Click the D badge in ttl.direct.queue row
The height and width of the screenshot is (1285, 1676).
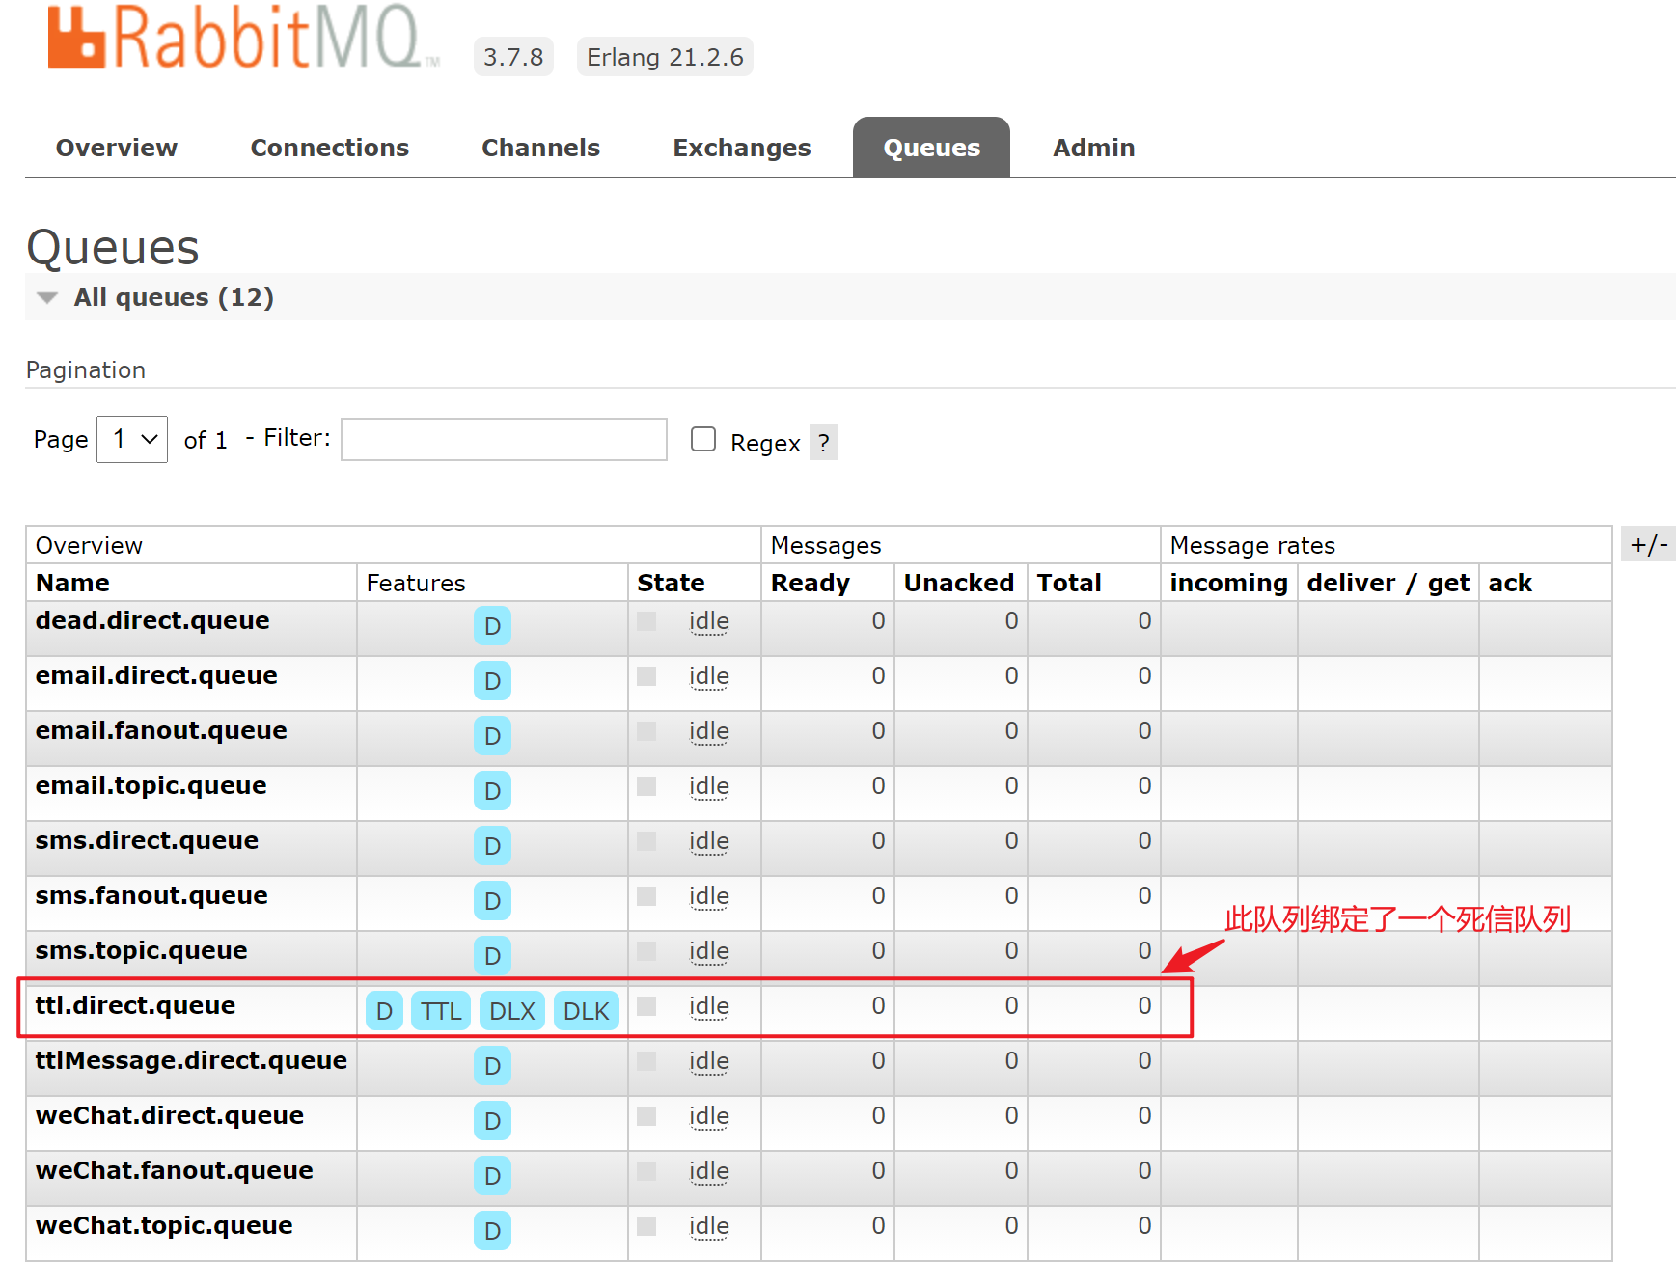384,1011
